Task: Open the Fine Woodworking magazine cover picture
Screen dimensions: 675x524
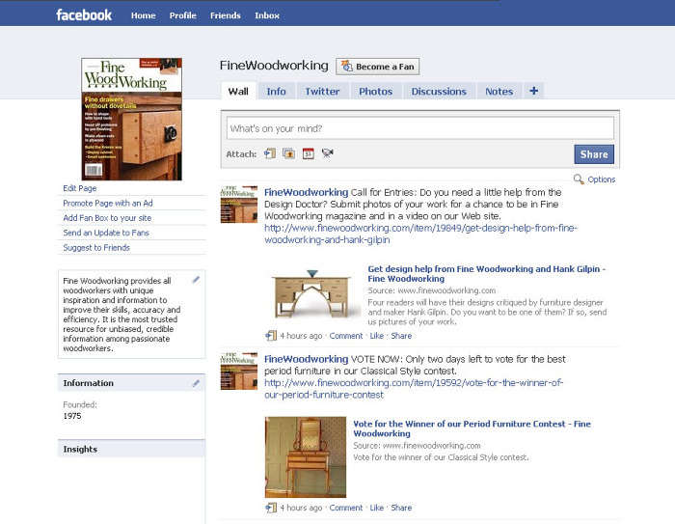Action: point(132,120)
